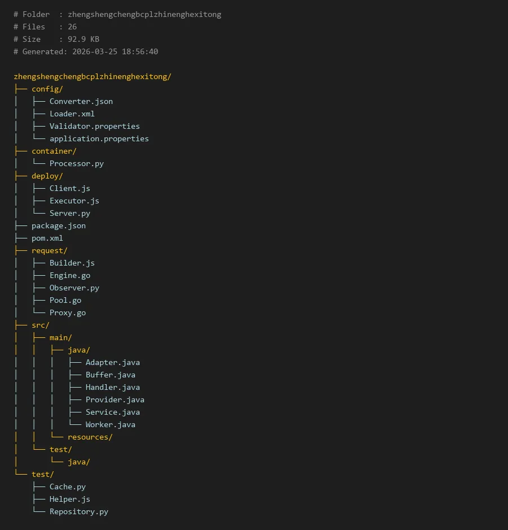Select the application.properties file
Viewport: 508px width, 530px height.
(x=99, y=138)
